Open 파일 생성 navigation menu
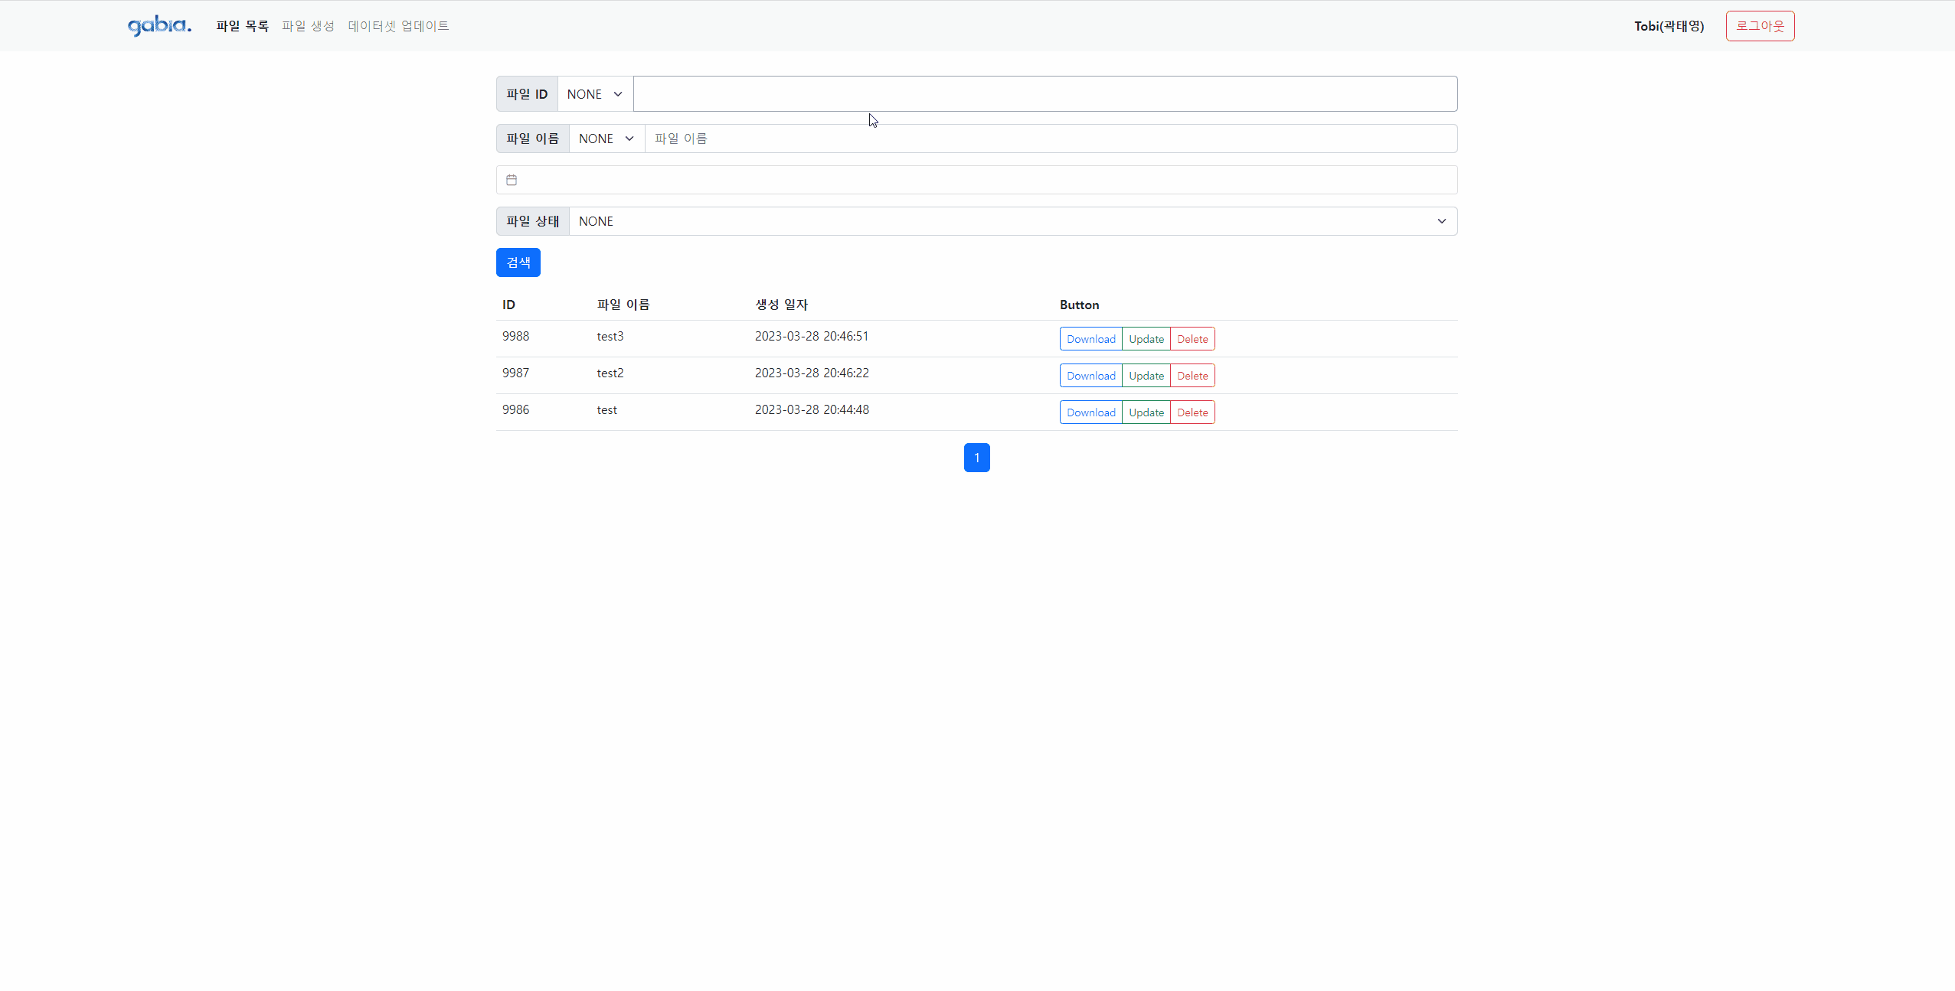The width and height of the screenshot is (1955, 991). (308, 26)
